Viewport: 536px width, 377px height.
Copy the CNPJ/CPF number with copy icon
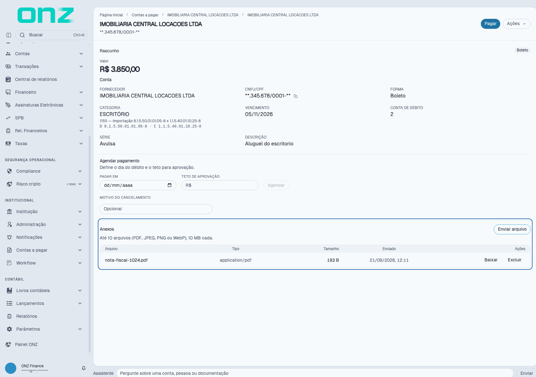(296, 96)
